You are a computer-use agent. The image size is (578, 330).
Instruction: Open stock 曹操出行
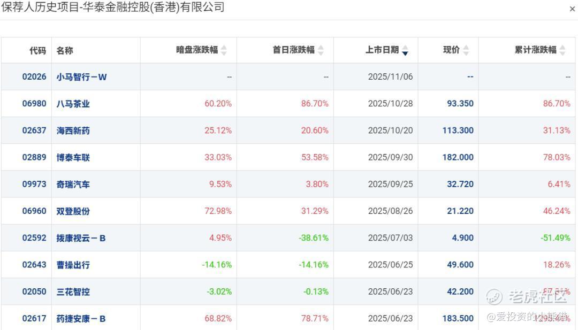(73, 265)
